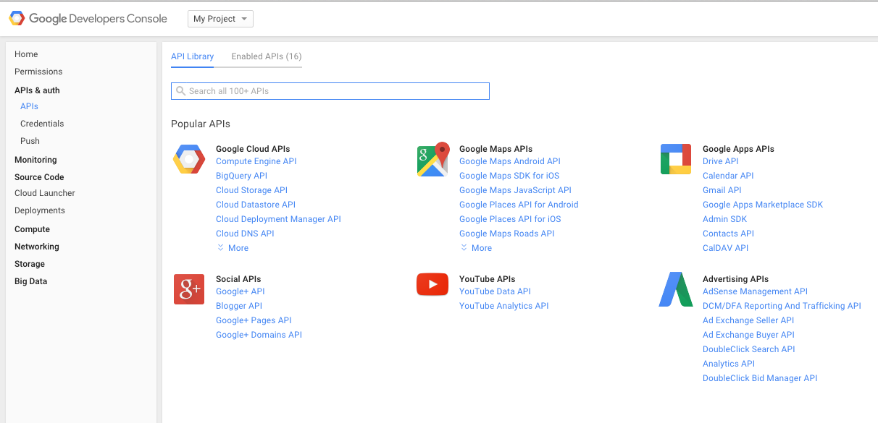This screenshot has height=423, width=878.
Task: Click the Google Cloud APIs hexagon icon
Action: [189, 159]
